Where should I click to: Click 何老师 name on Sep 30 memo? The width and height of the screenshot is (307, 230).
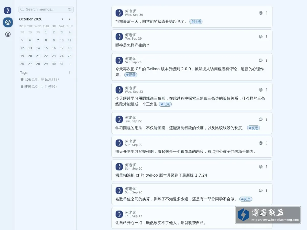click(x=131, y=11)
